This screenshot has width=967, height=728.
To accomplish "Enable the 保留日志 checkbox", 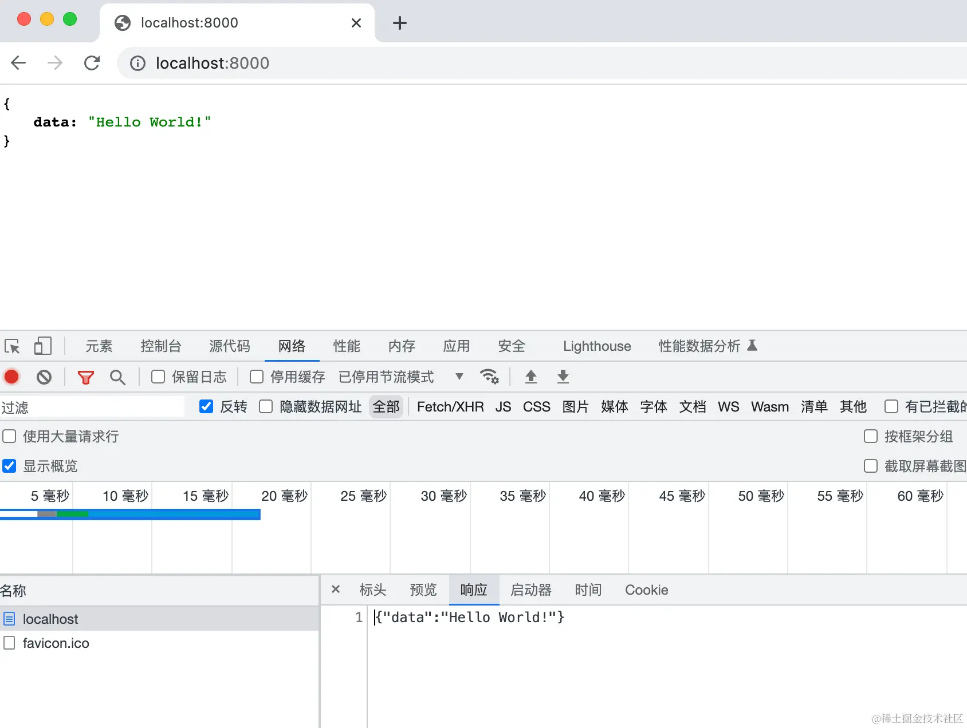I will 158,377.
